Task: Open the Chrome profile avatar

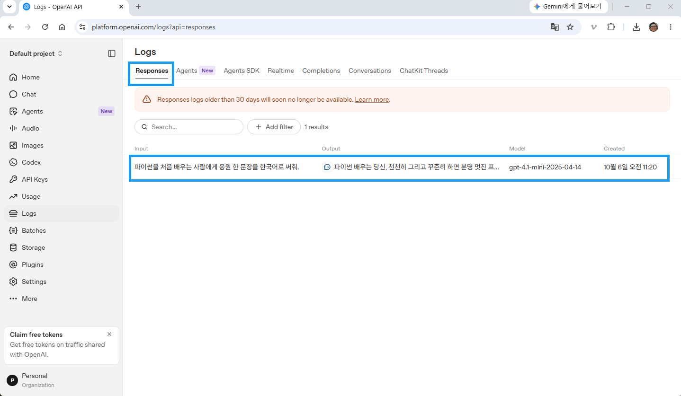Action: point(654,27)
